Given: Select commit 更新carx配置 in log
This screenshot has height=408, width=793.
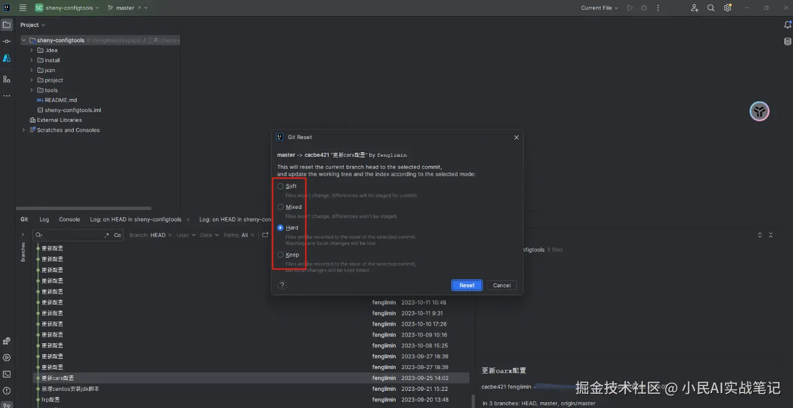Looking at the screenshot, I should tap(251, 378).
